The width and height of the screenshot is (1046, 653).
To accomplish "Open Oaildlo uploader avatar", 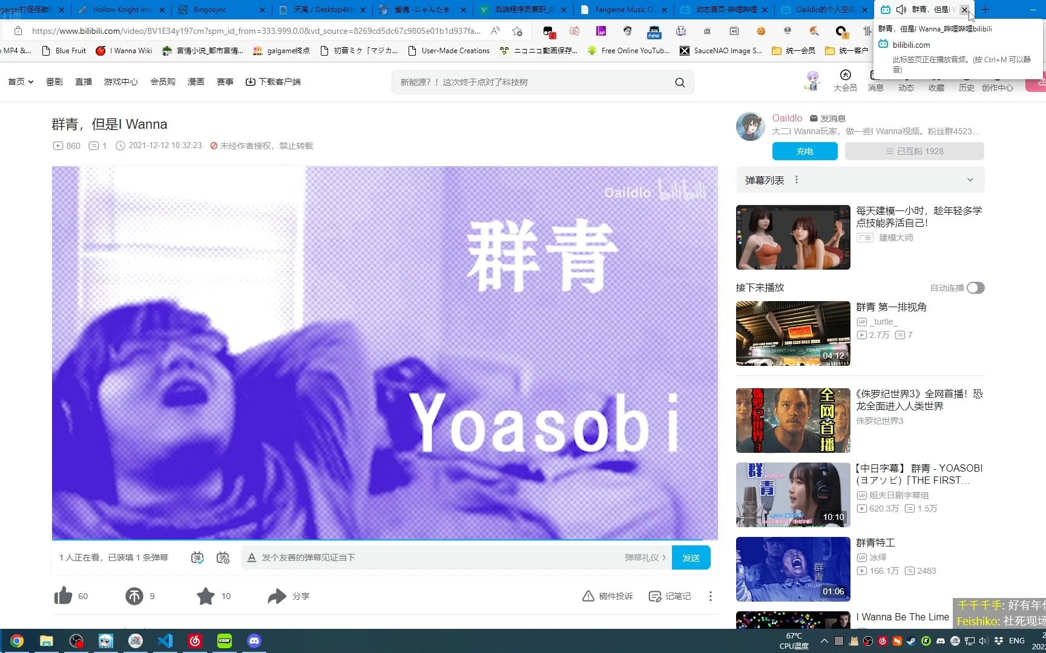I will 751,126.
